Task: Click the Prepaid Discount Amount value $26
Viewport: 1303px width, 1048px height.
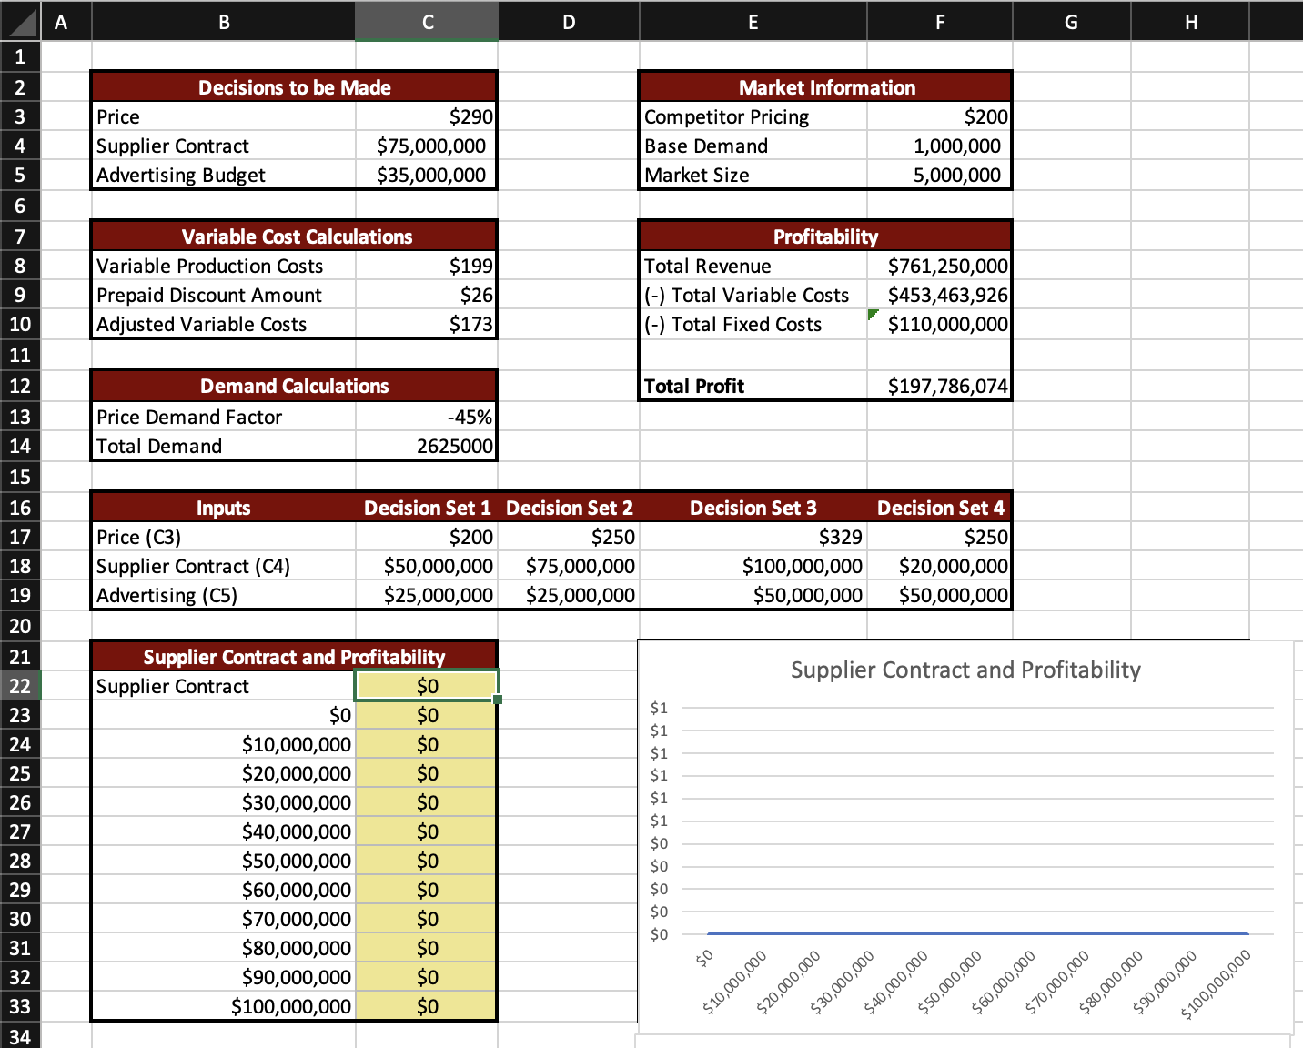Action: click(x=477, y=295)
